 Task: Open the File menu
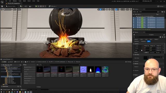click(x=6, y=1)
